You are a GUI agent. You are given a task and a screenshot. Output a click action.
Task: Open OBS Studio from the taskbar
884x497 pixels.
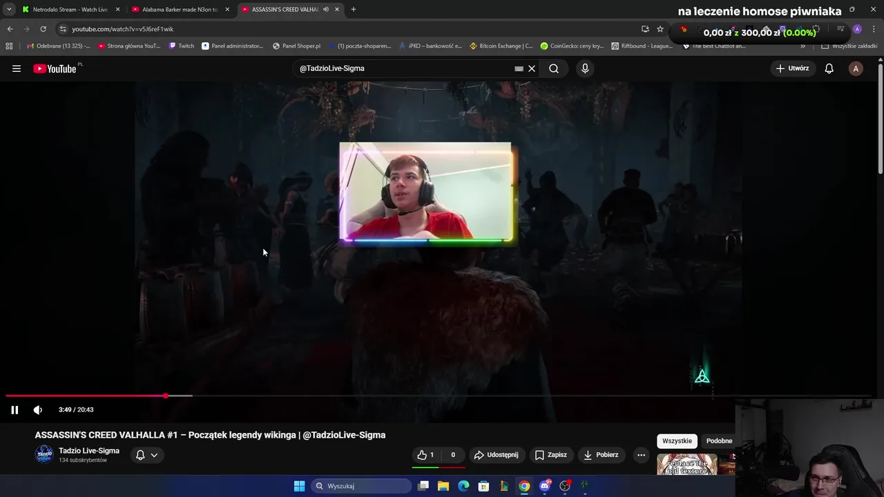pos(565,486)
